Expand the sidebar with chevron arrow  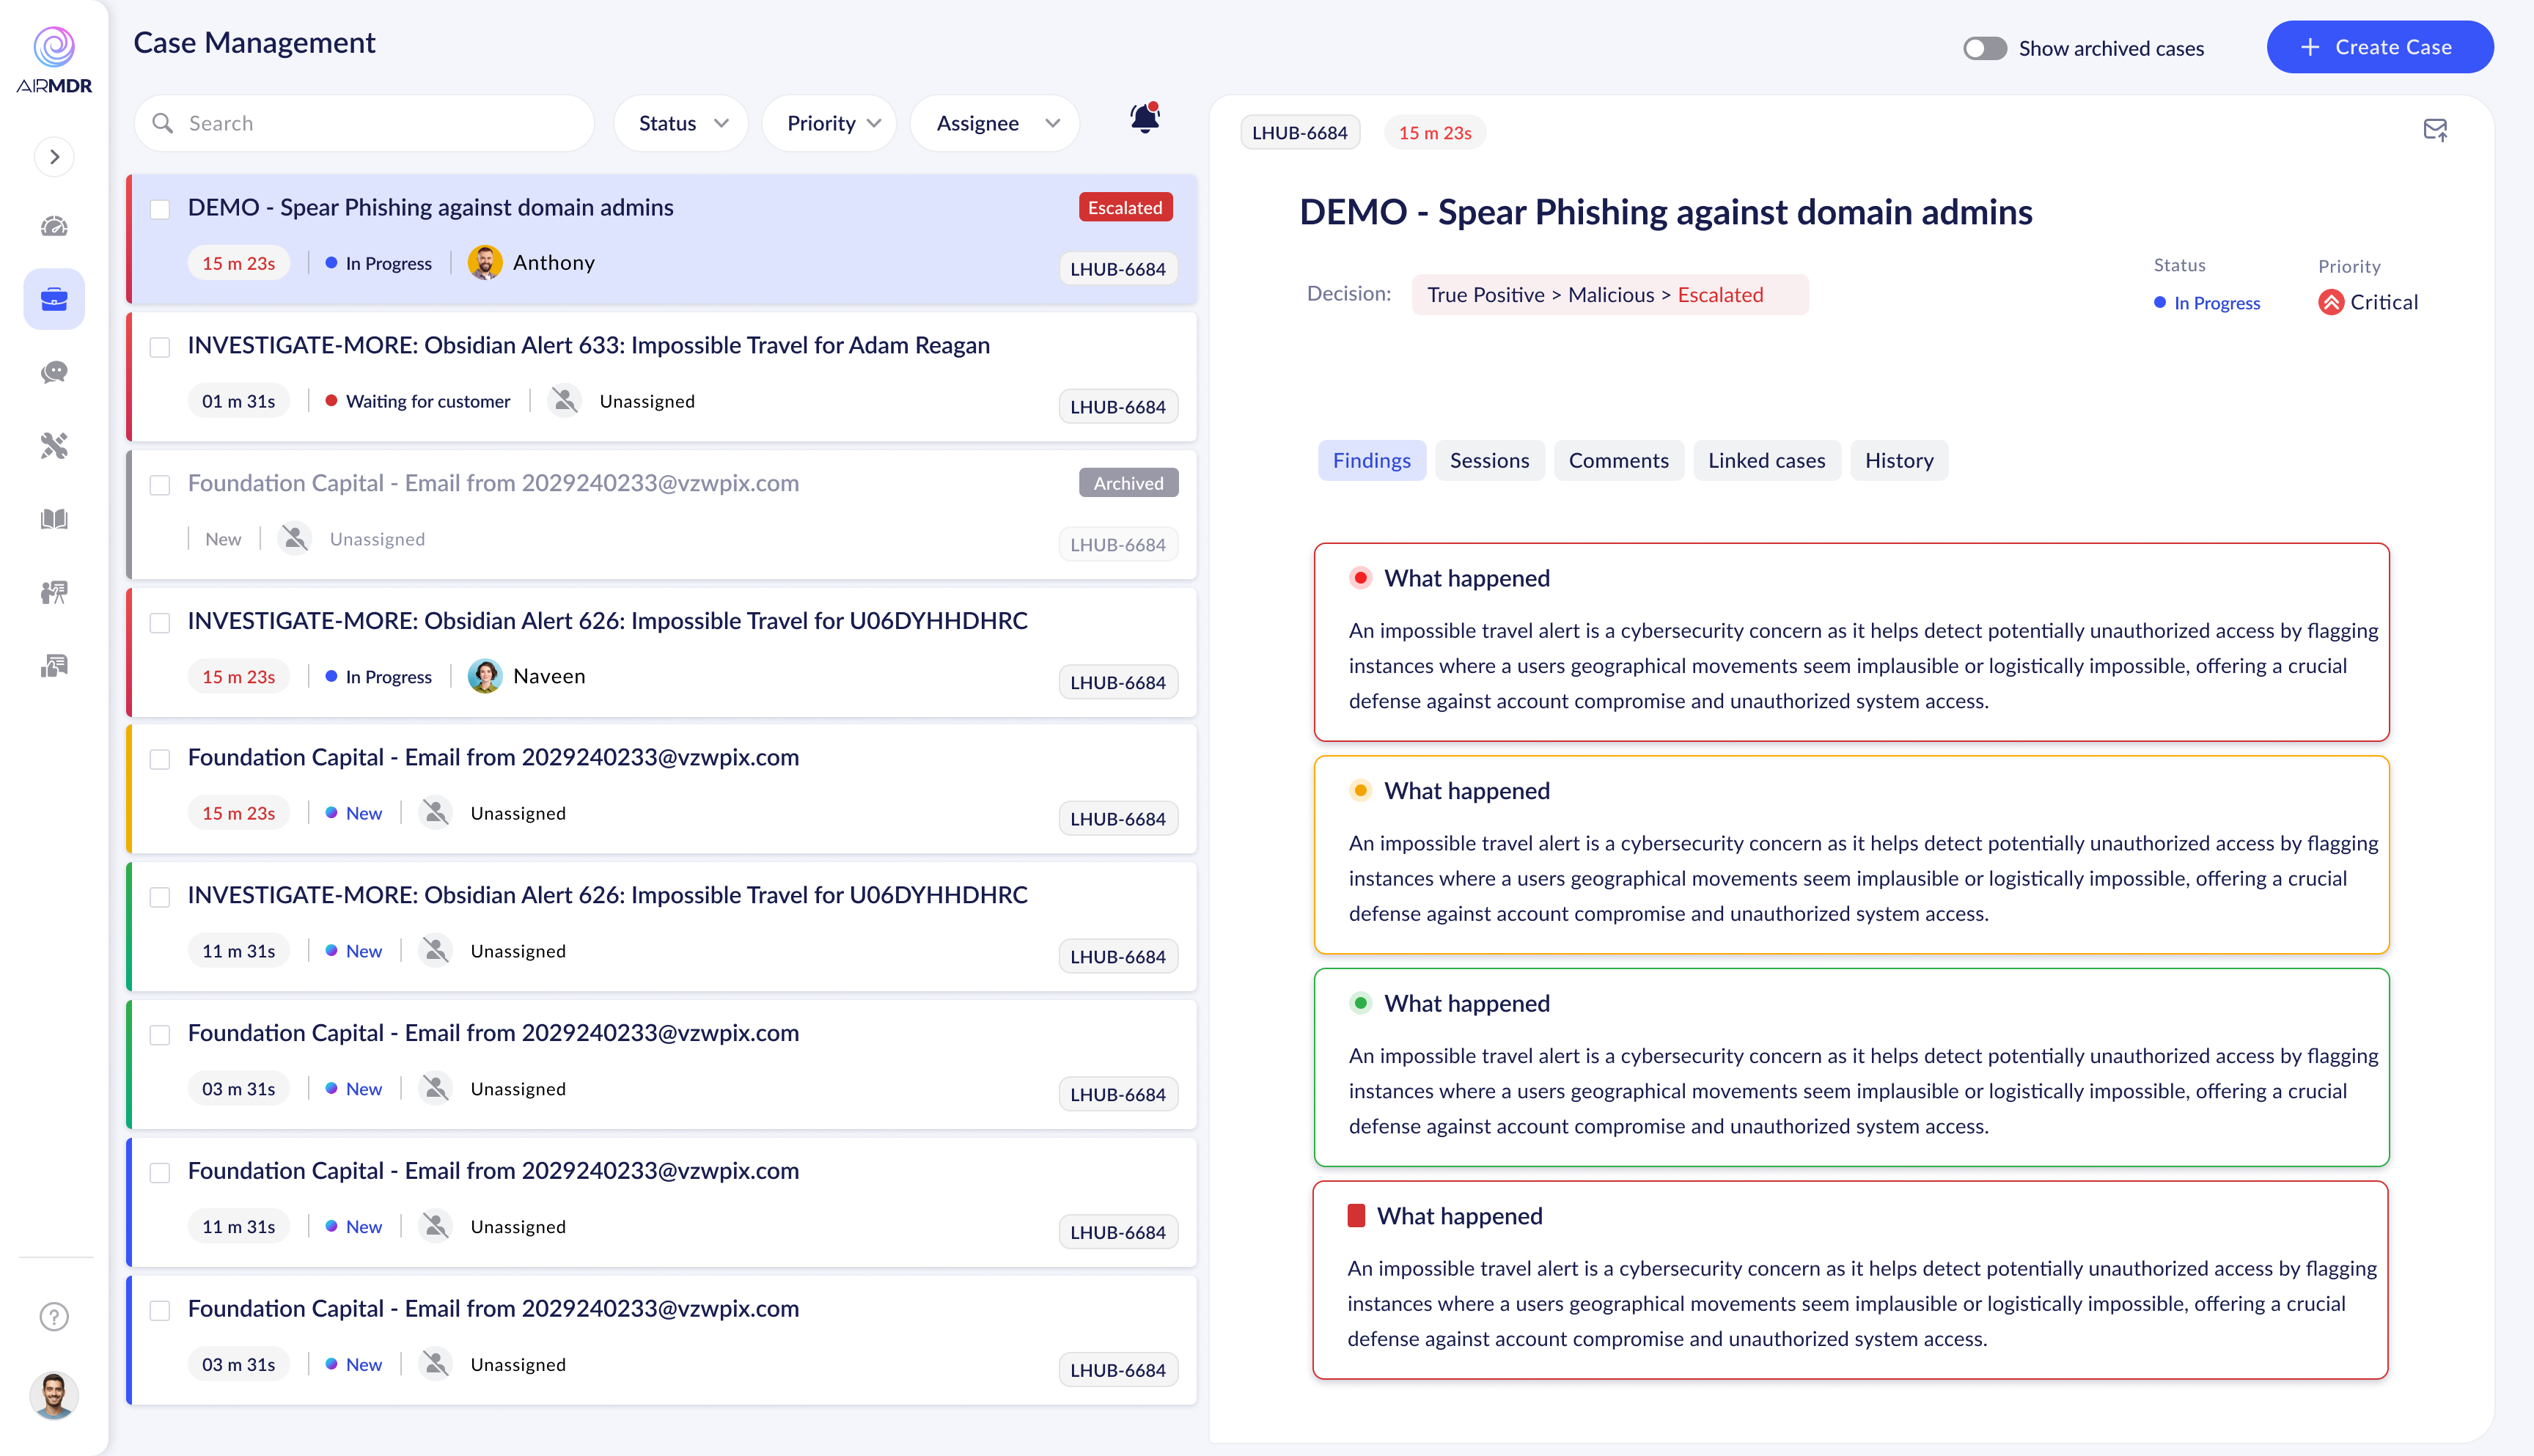pyautogui.click(x=54, y=157)
